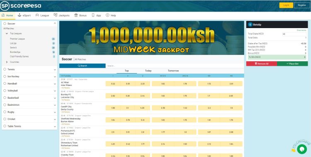Open League via the gamepad icon
Viewport: 311px width, 157px height.
click(37, 15)
